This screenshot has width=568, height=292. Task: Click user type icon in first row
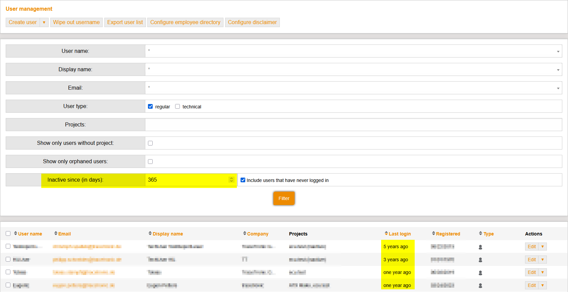480,247
